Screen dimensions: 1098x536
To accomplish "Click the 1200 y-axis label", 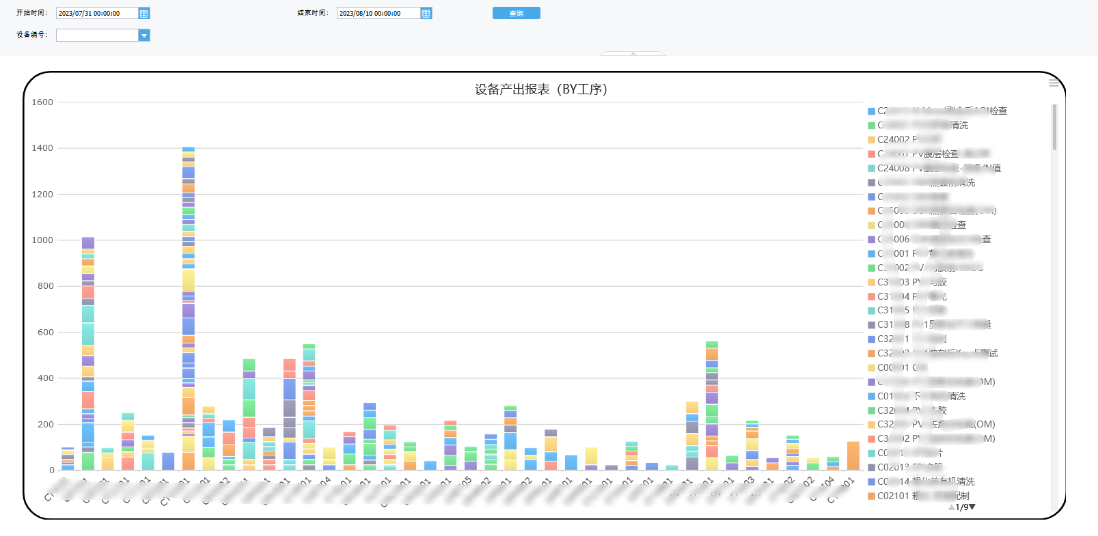I will (42, 195).
